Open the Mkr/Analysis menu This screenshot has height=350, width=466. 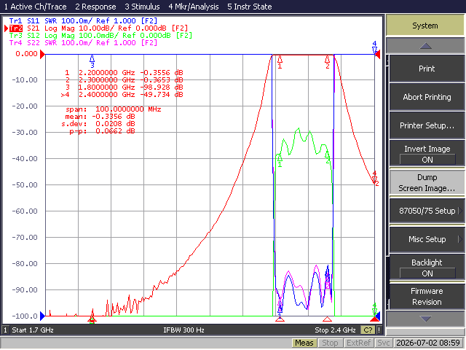coord(194,7)
